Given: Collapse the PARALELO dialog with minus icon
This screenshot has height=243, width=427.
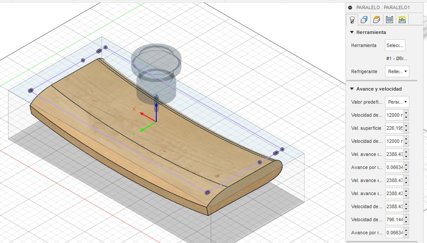Looking at the screenshot, I should tap(350, 7).
